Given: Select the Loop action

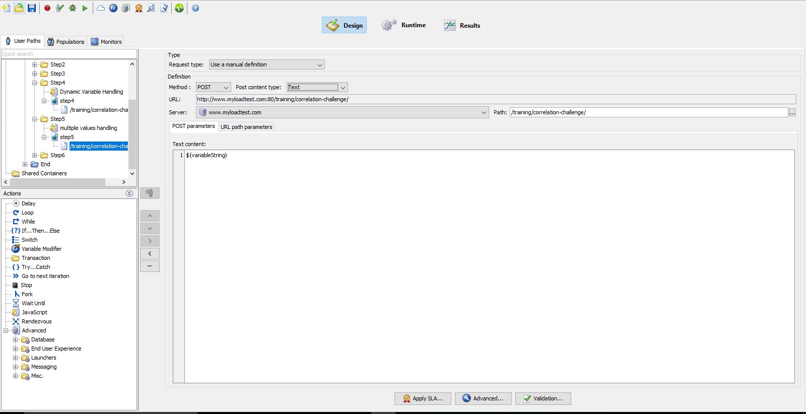Looking at the screenshot, I should [27, 213].
